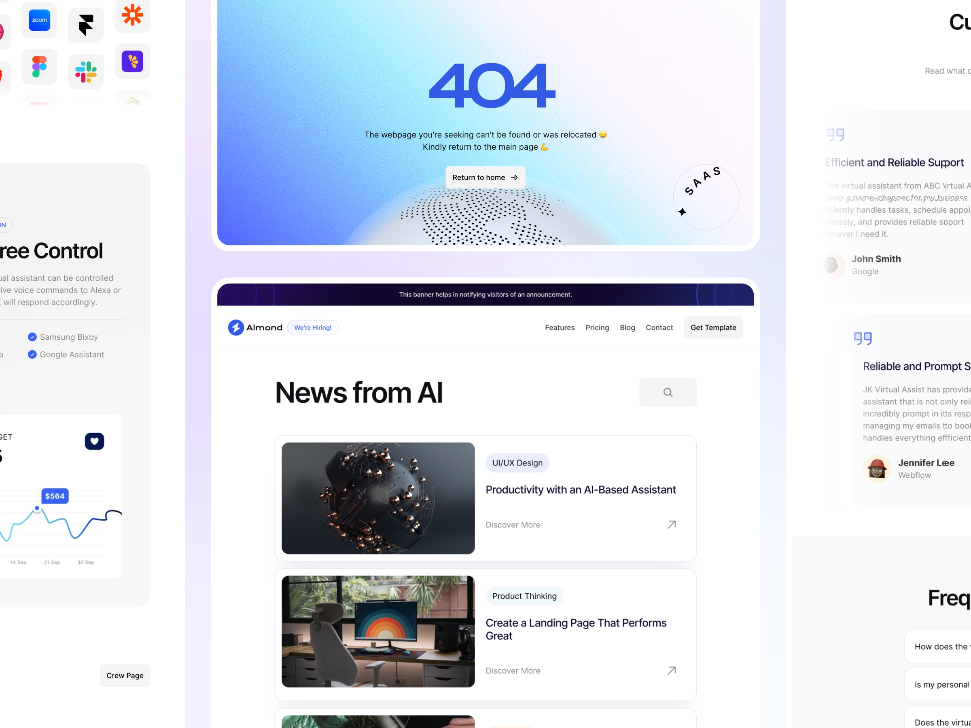
Task: Click the 'Get Template' button in navbar
Action: (712, 327)
